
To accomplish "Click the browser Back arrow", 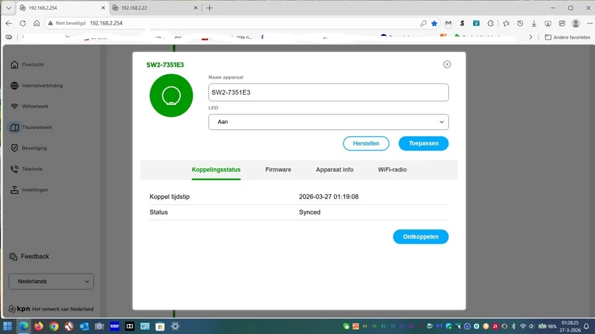I will click(x=9, y=23).
